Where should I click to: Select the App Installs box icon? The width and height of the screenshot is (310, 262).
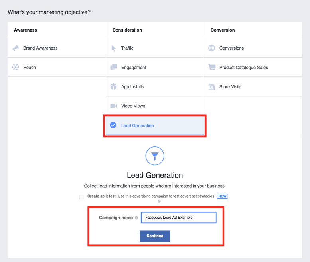tap(113, 87)
